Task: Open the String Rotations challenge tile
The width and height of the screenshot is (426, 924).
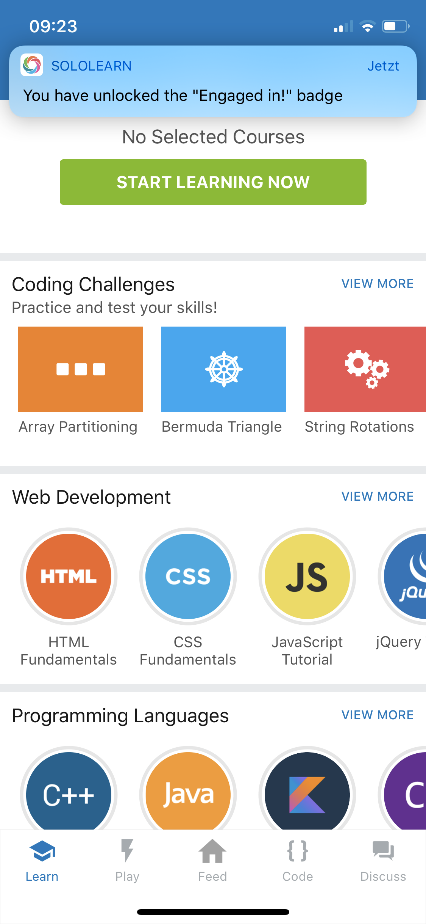Action: 365,369
